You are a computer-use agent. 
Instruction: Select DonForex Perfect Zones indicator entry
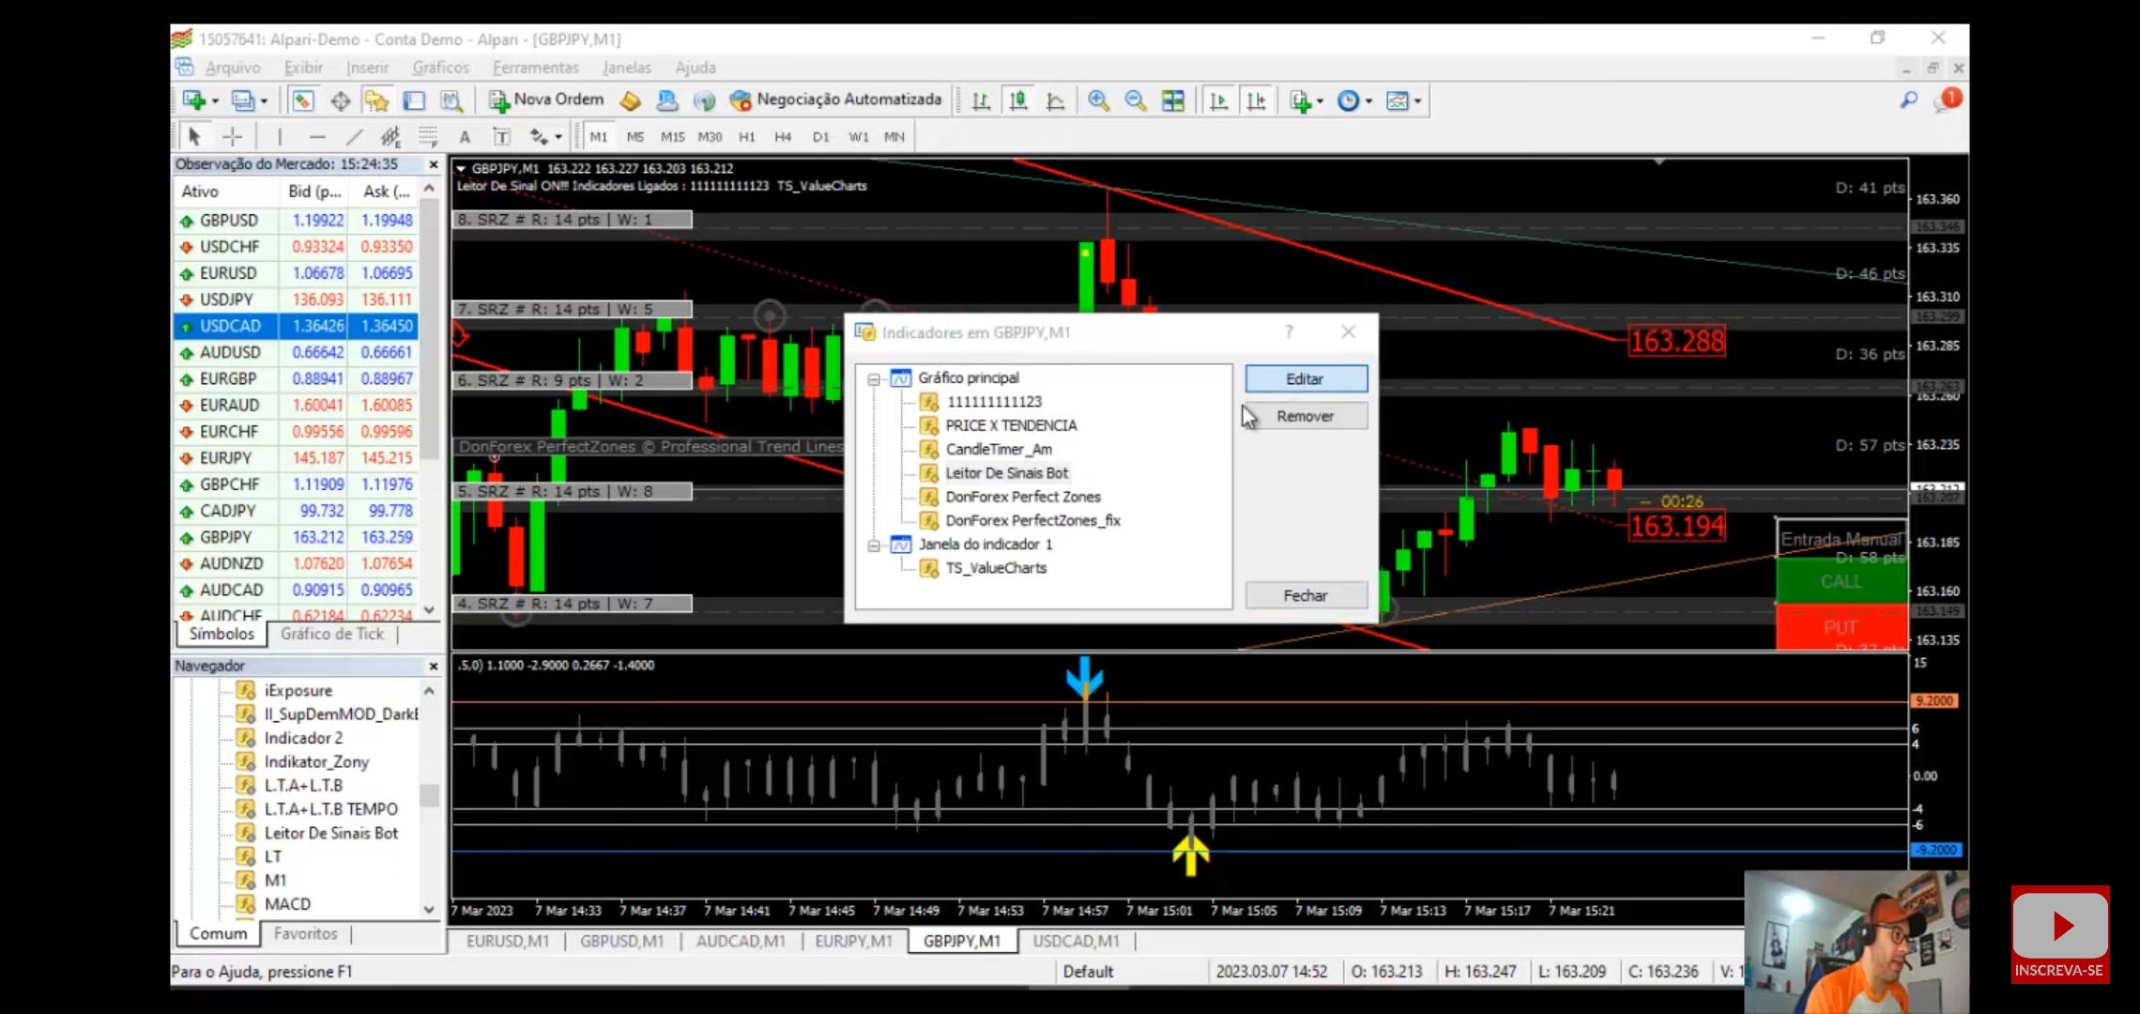tap(1022, 497)
